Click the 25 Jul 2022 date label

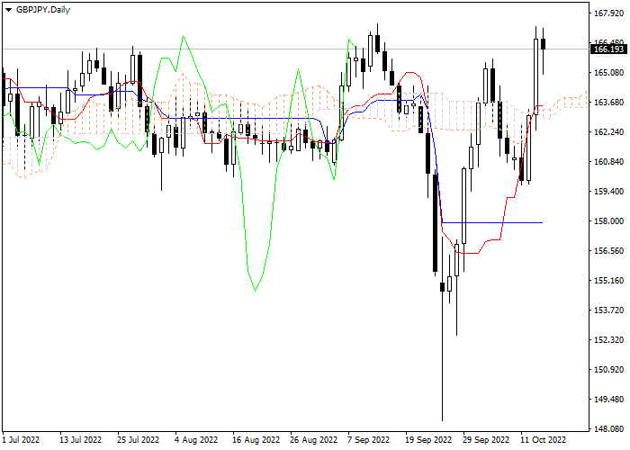click(139, 440)
